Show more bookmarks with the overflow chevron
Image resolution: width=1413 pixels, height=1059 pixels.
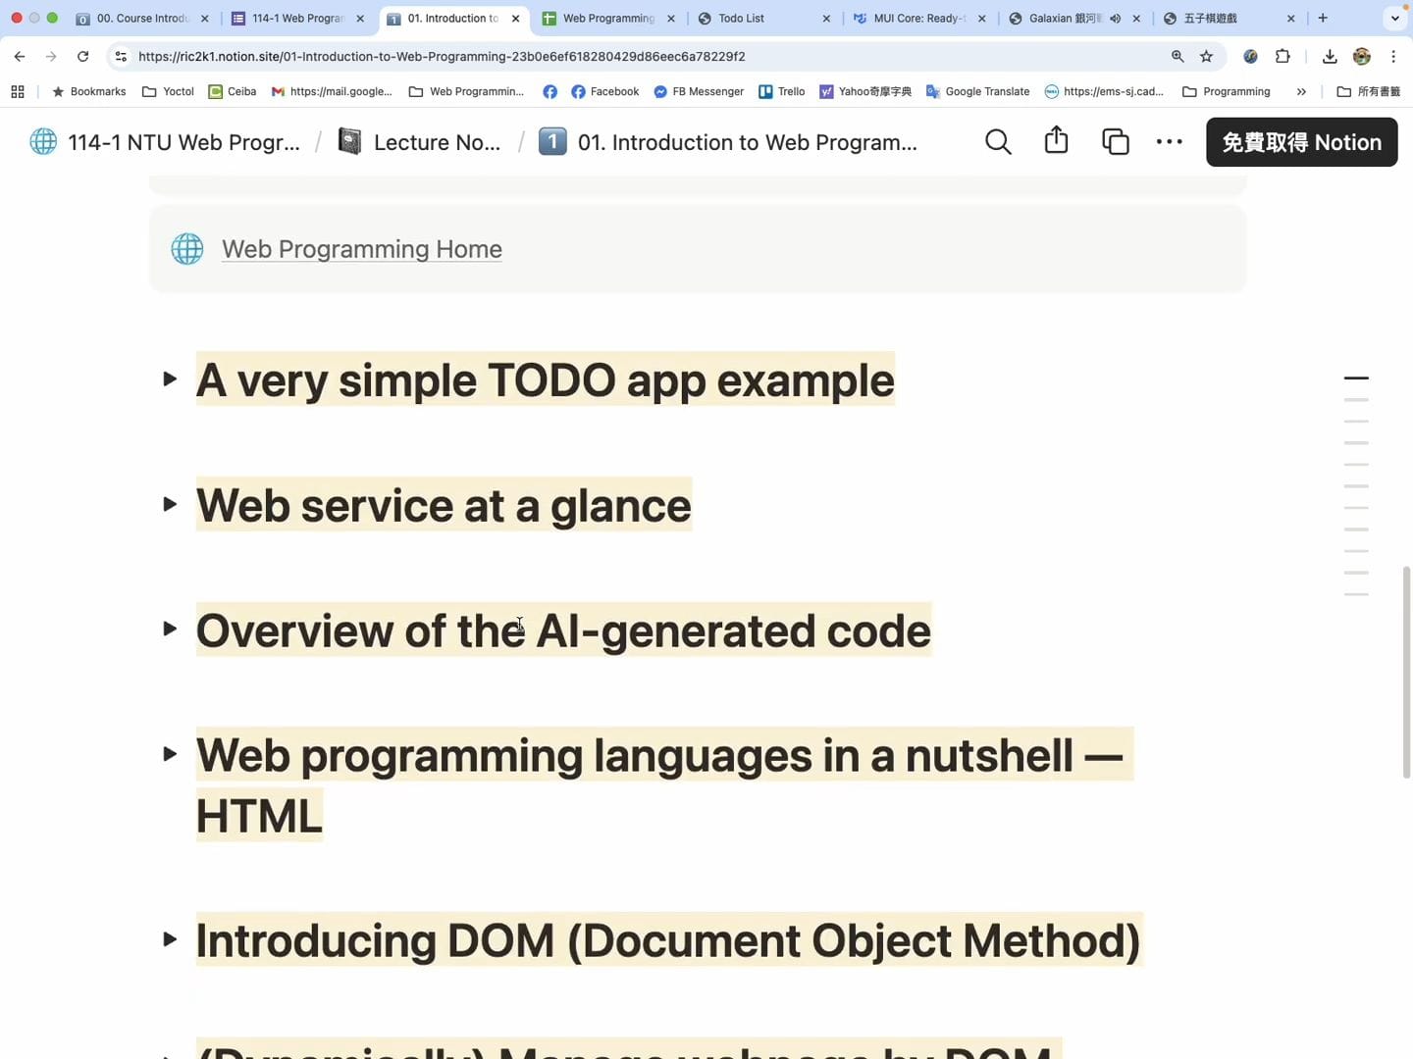click(x=1301, y=92)
